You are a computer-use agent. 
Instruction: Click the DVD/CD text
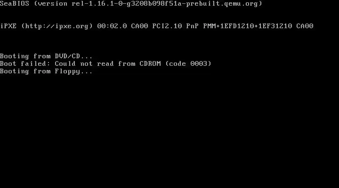[67, 56]
